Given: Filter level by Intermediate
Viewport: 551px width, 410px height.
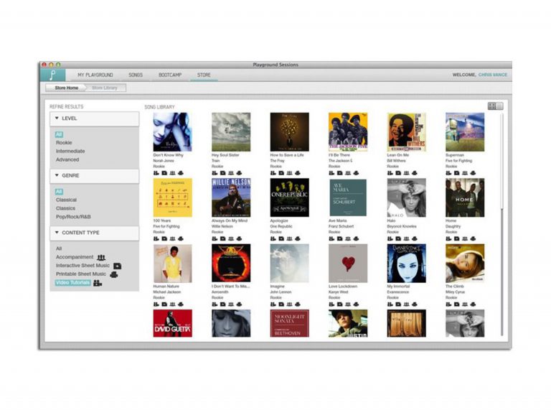Looking at the screenshot, I should click(70, 152).
